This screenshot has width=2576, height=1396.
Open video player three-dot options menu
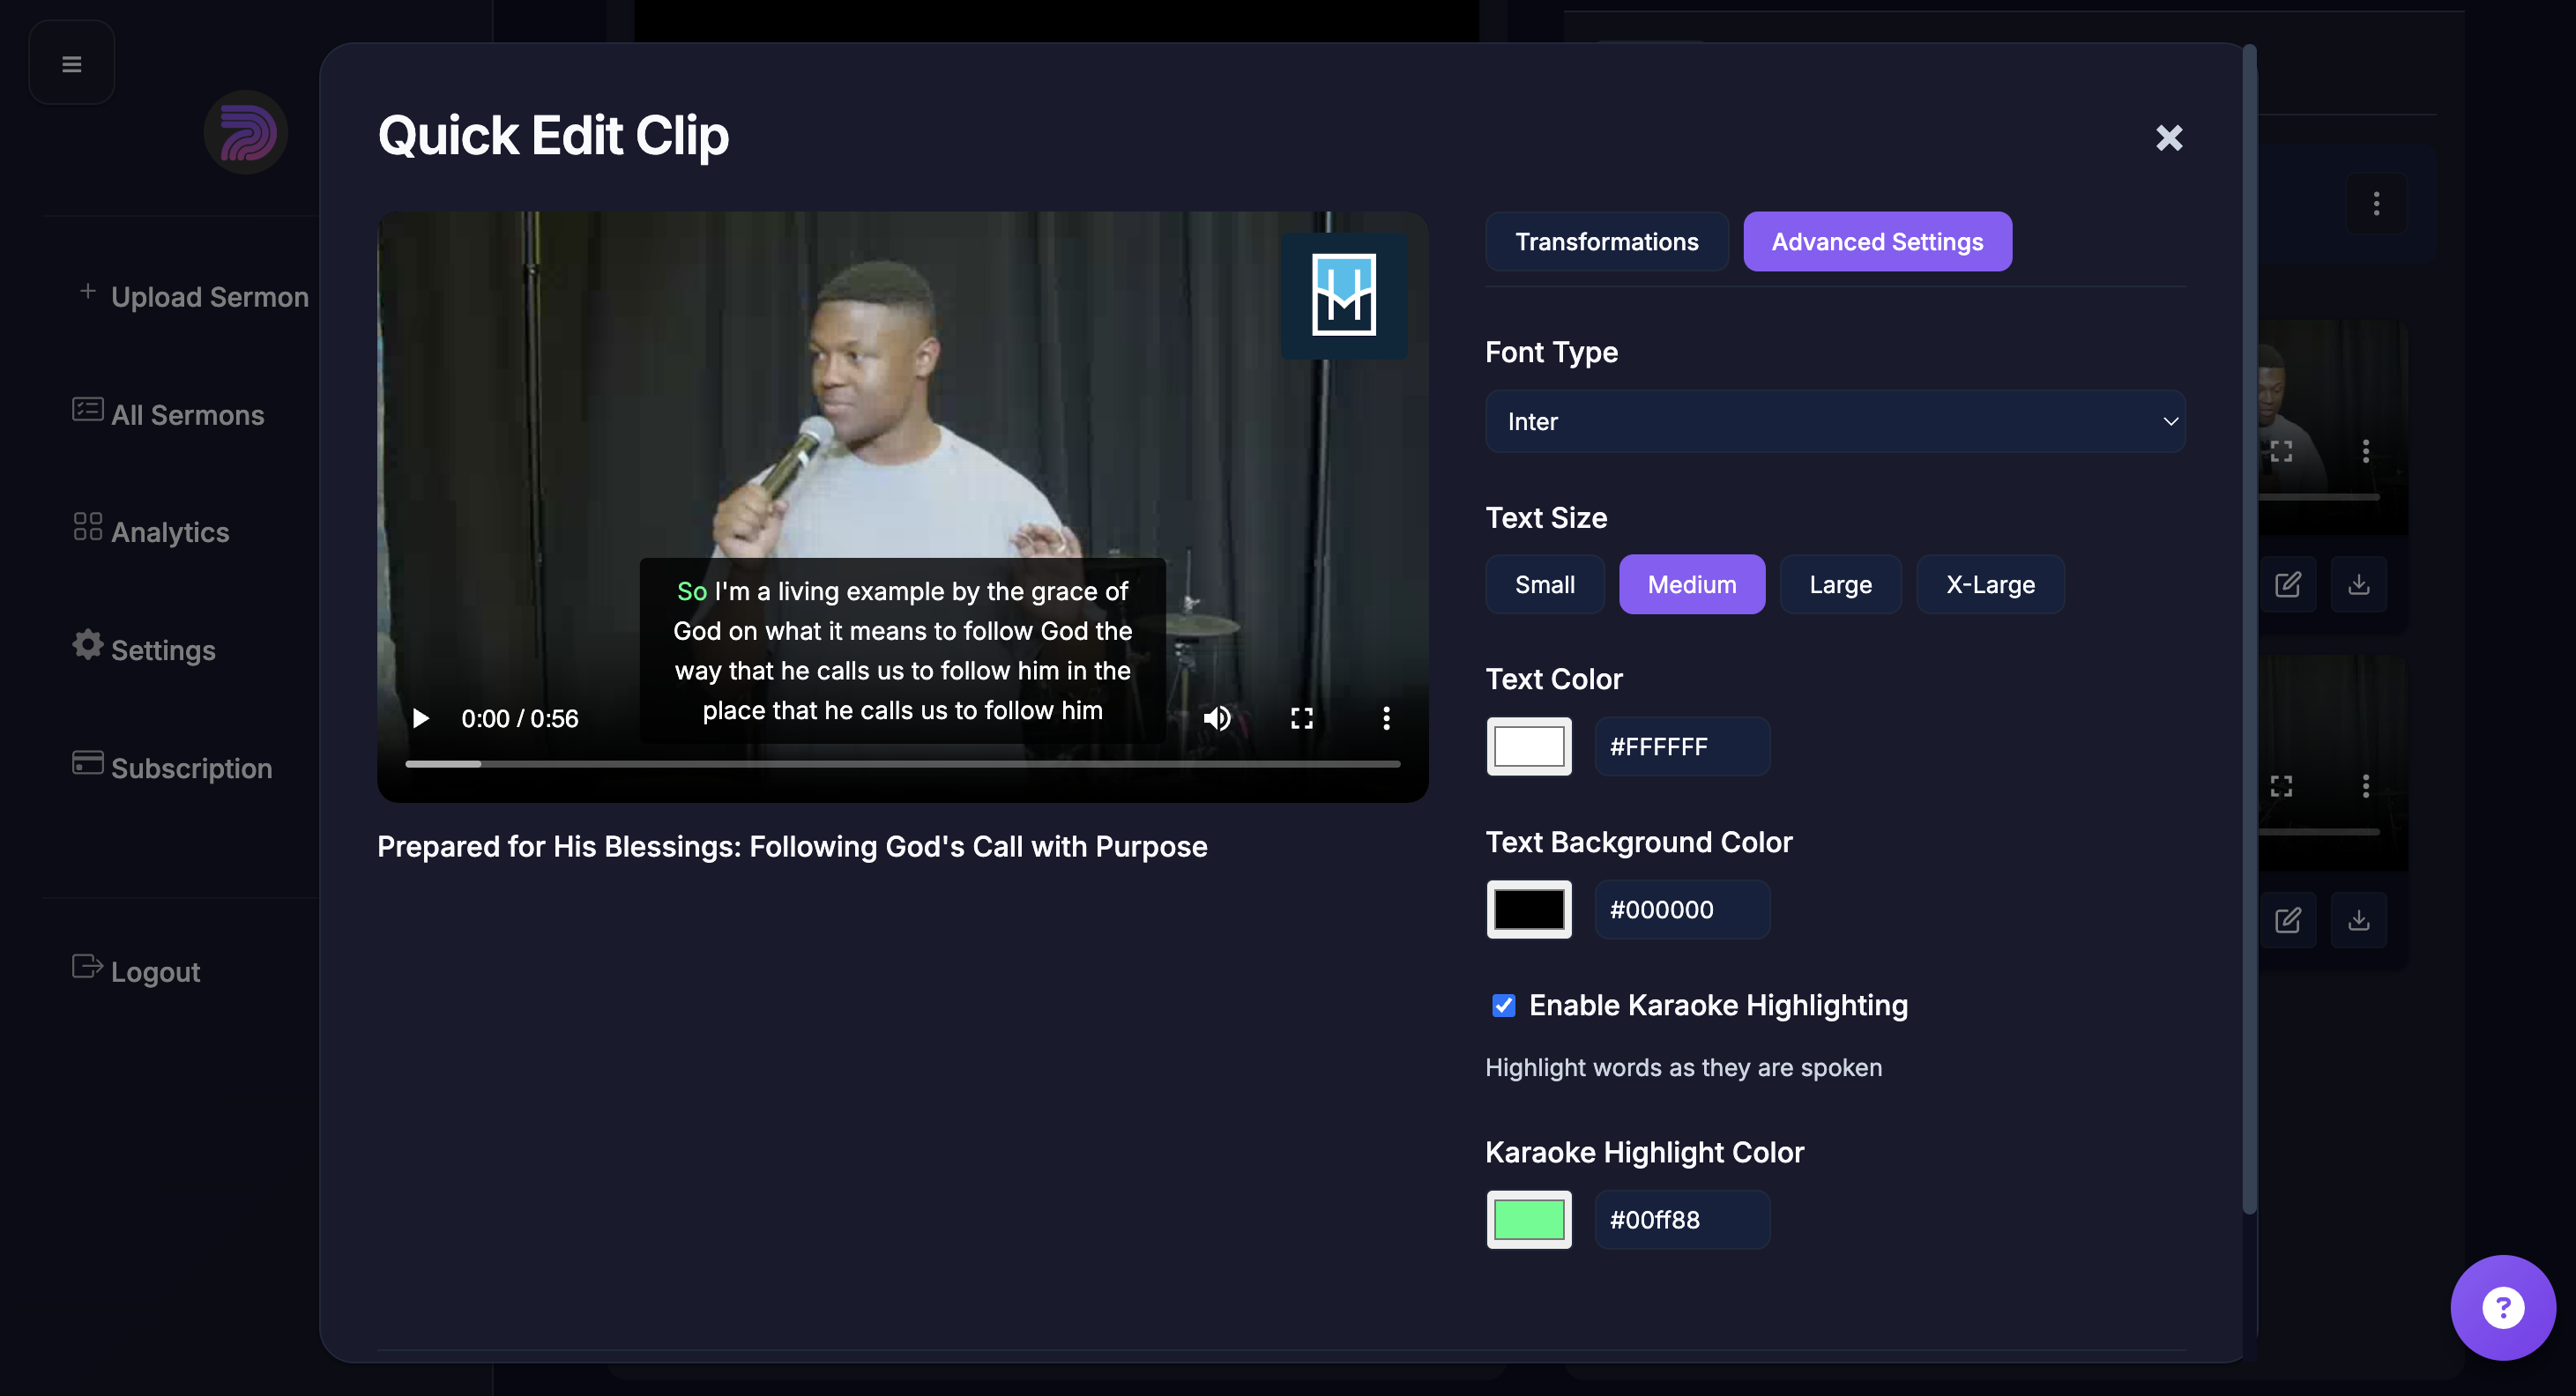(x=1386, y=718)
